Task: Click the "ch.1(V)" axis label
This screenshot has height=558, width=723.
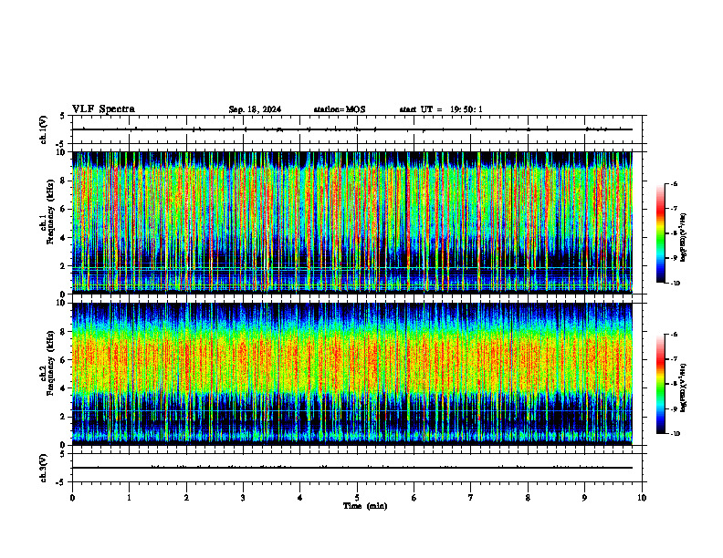Action: tap(43, 129)
